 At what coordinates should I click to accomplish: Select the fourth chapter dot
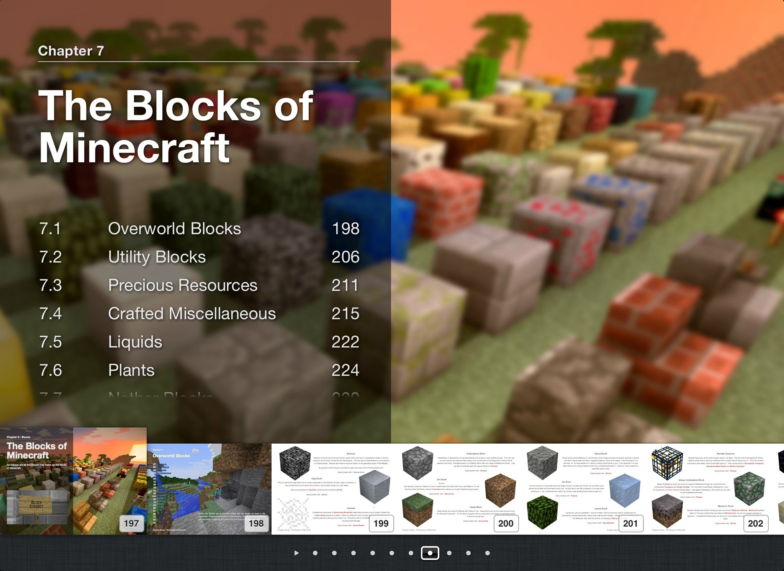pyautogui.click(x=373, y=553)
